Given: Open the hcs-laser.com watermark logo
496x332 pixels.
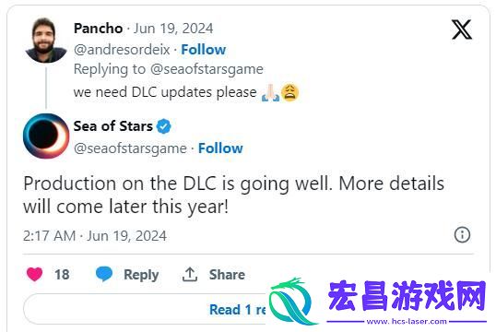Looking at the screenshot, I should click(x=378, y=302).
